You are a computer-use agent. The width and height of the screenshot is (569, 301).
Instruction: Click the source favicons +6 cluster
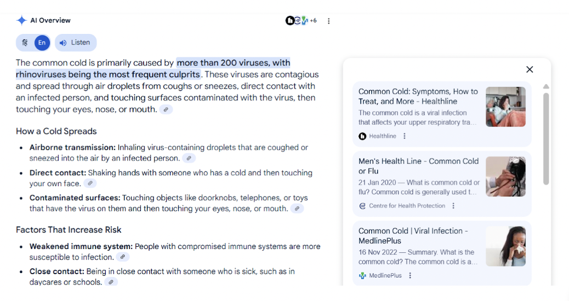coord(301,21)
